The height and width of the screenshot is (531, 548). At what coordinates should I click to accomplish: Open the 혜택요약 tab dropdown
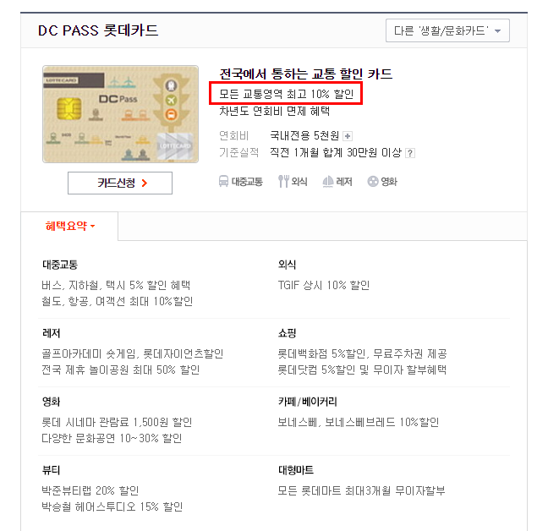pyautogui.click(x=69, y=226)
